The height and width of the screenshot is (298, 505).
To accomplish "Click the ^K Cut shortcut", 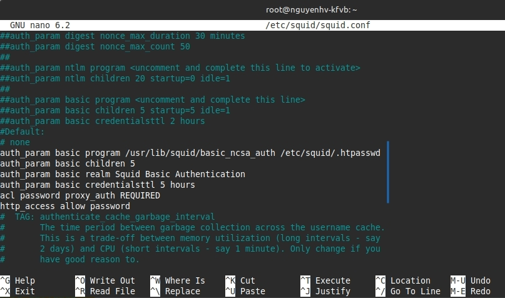I will [240, 280].
